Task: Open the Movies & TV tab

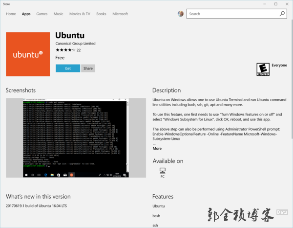Action: pos(80,14)
